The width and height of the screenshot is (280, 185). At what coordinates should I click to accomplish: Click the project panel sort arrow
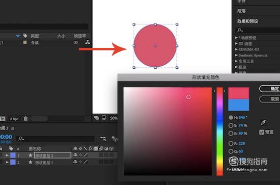(x=18, y=36)
